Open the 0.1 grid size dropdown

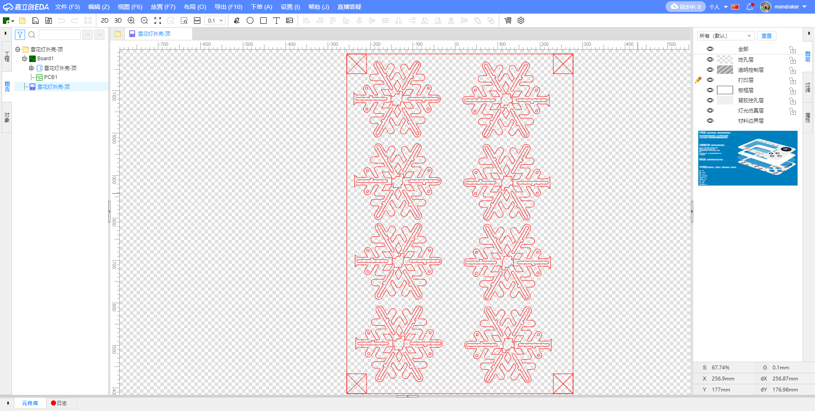pos(215,20)
